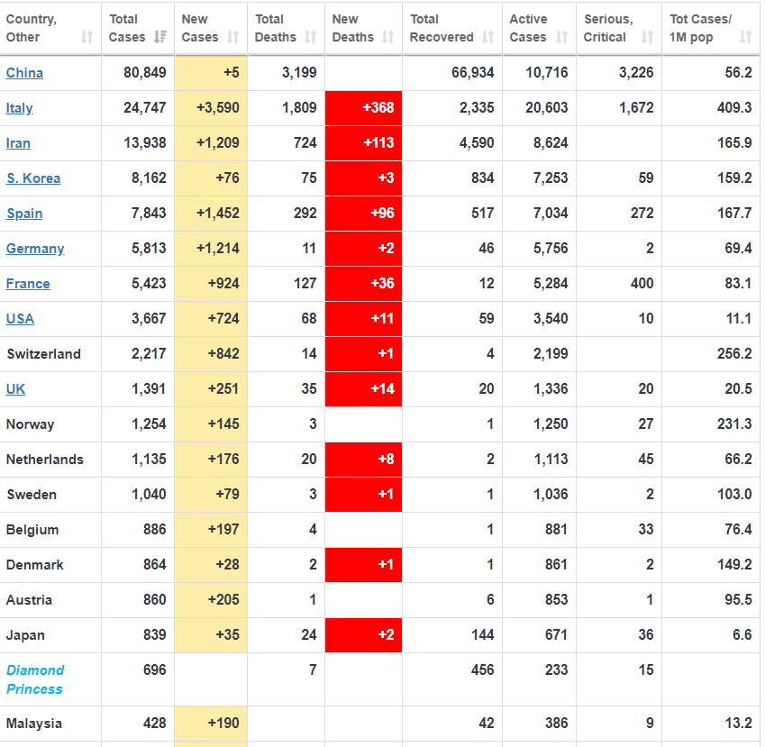The height and width of the screenshot is (747, 765).
Task: Click the UK country link
Action: [x=15, y=389]
